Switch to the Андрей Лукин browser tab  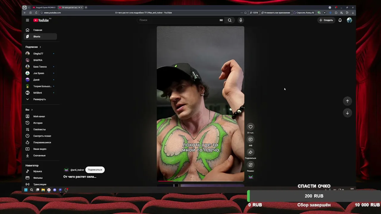[44, 7]
